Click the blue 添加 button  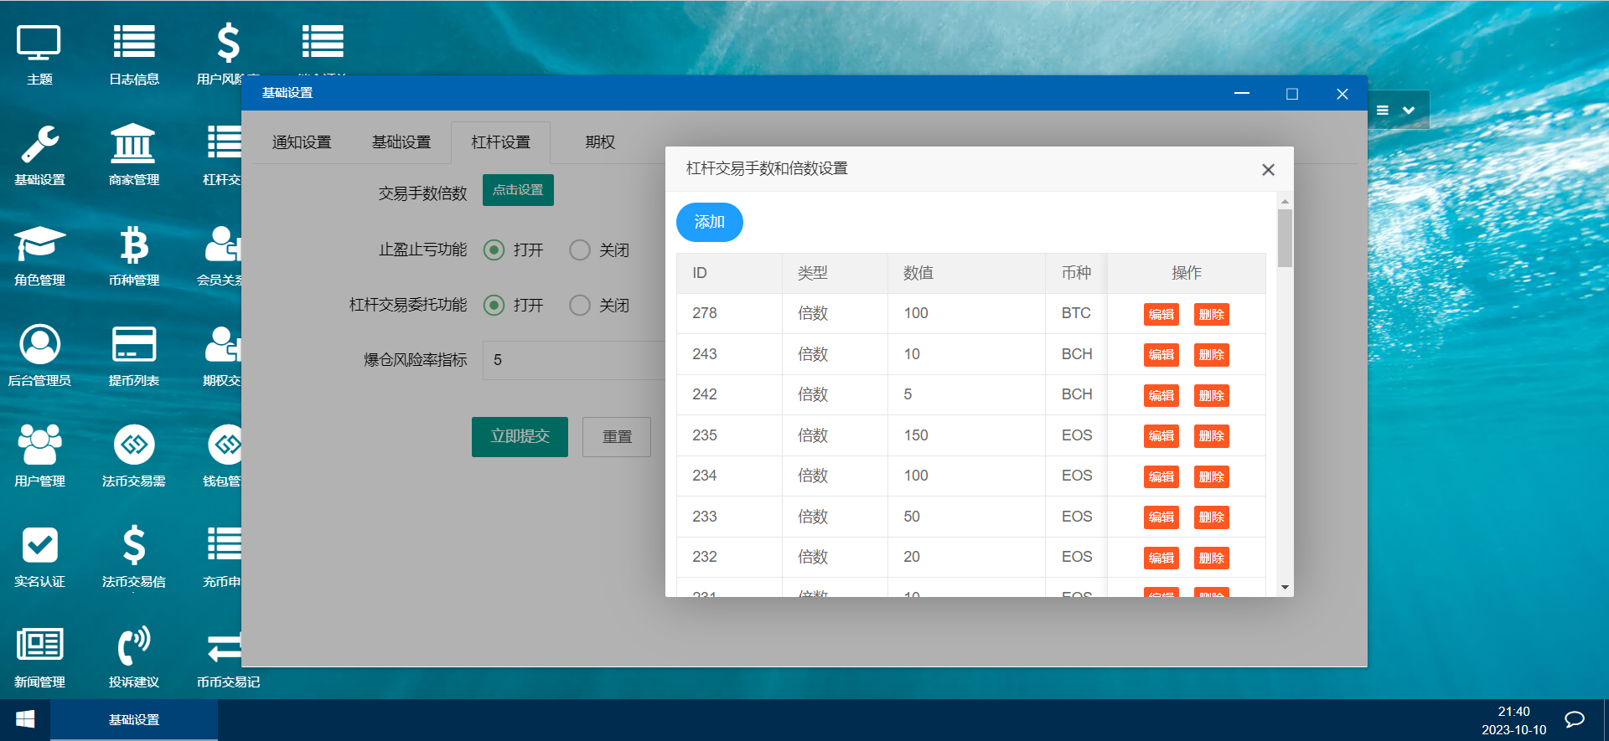pos(709,222)
